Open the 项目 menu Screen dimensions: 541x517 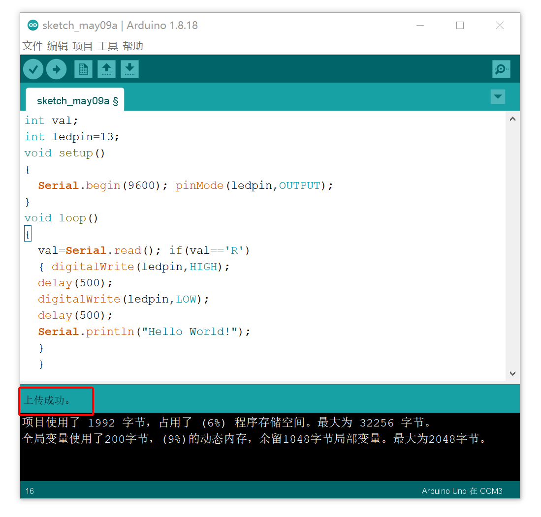pyautogui.click(x=84, y=46)
